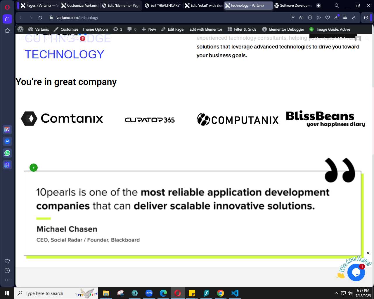374x299 pixels.
Task: Open Customize in admin bar
Action: (x=66, y=29)
